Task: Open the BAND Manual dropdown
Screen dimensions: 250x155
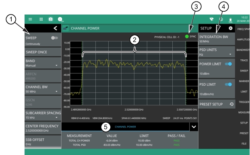Action: click(x=43, y=63)
